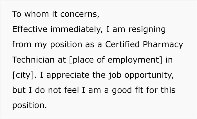Click the greeting 'To whom it concerns,'
Image resolution: width=197 pixels, height=119 pixels.
56,14
